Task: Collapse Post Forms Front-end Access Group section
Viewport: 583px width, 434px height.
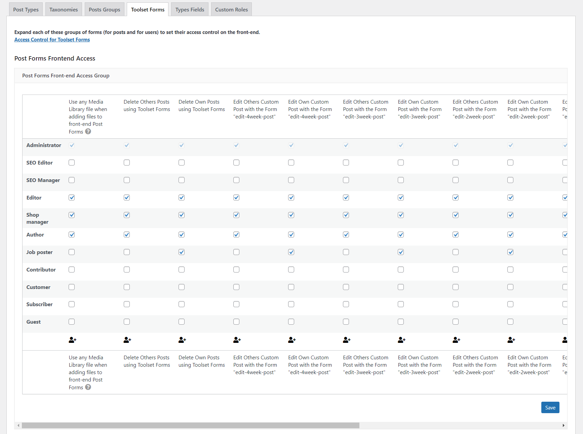Action: click(x=291, y=76)
